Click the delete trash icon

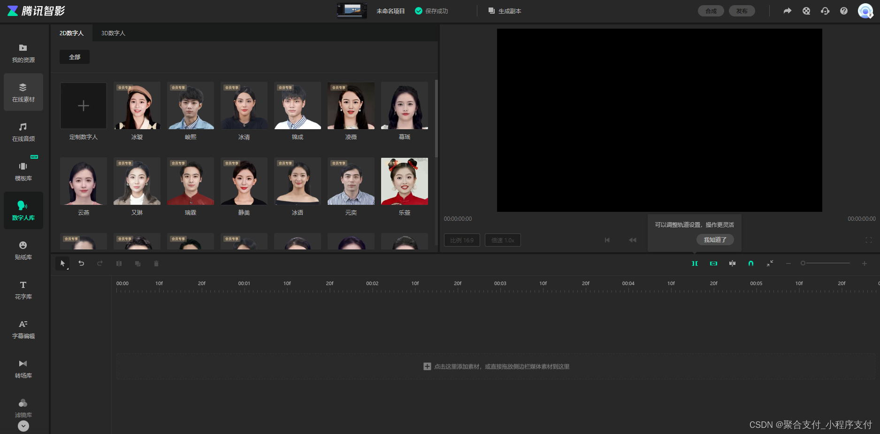(156, 263)
